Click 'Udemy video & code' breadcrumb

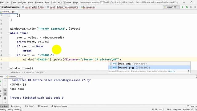point(34,7)
